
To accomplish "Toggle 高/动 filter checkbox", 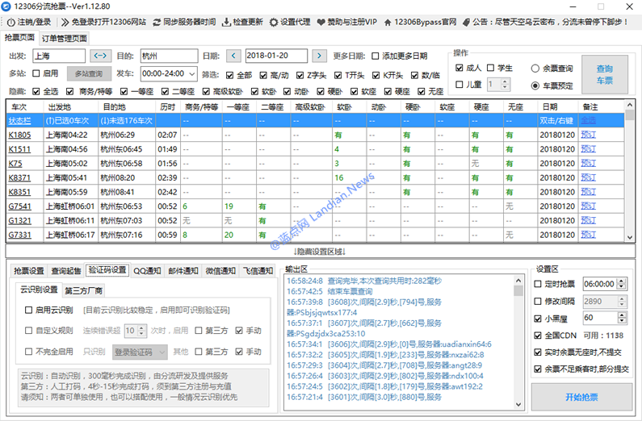I will [x=263, y=75].
